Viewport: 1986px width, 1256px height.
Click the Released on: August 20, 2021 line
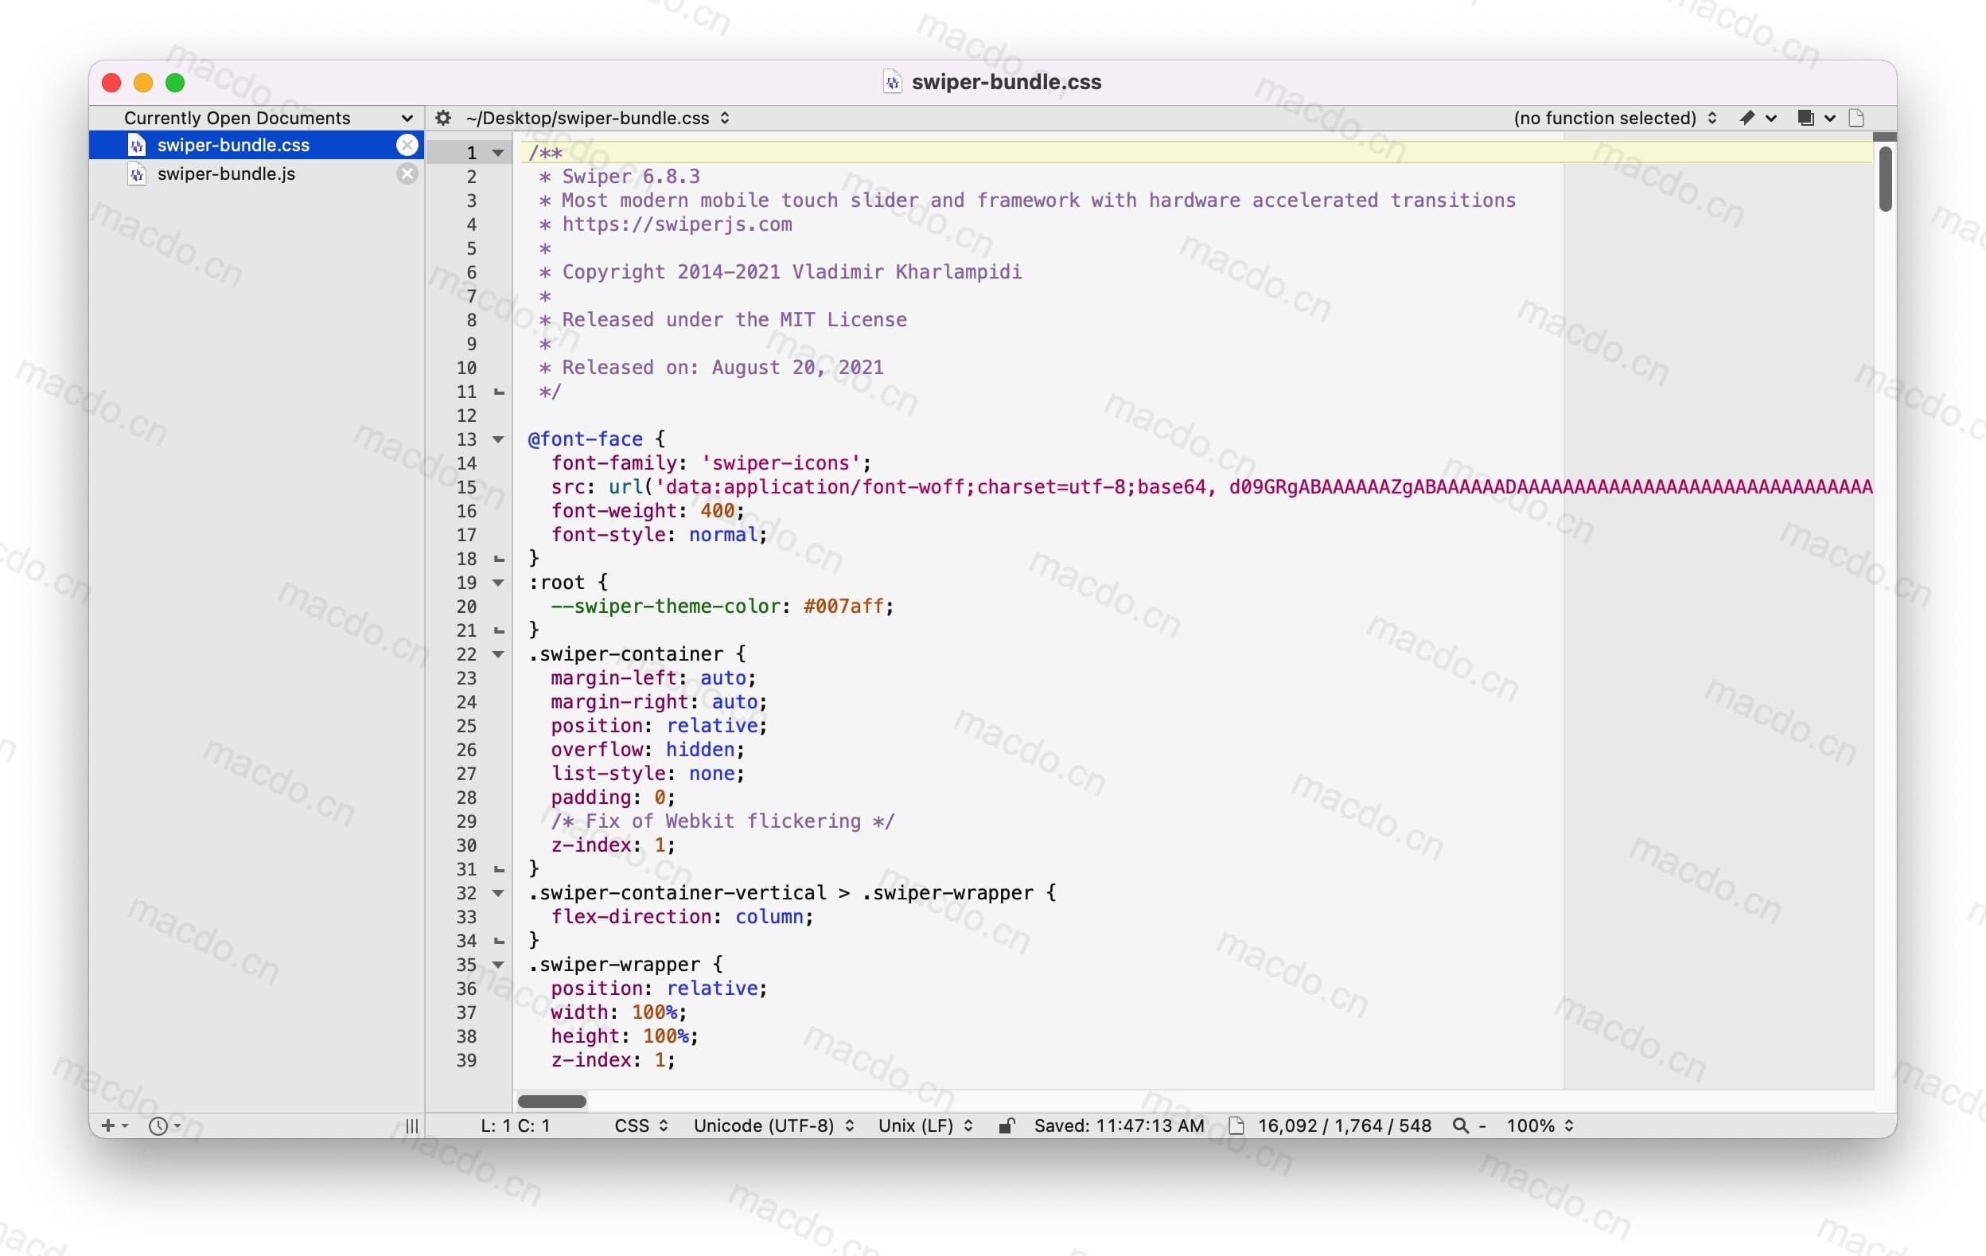711,368
